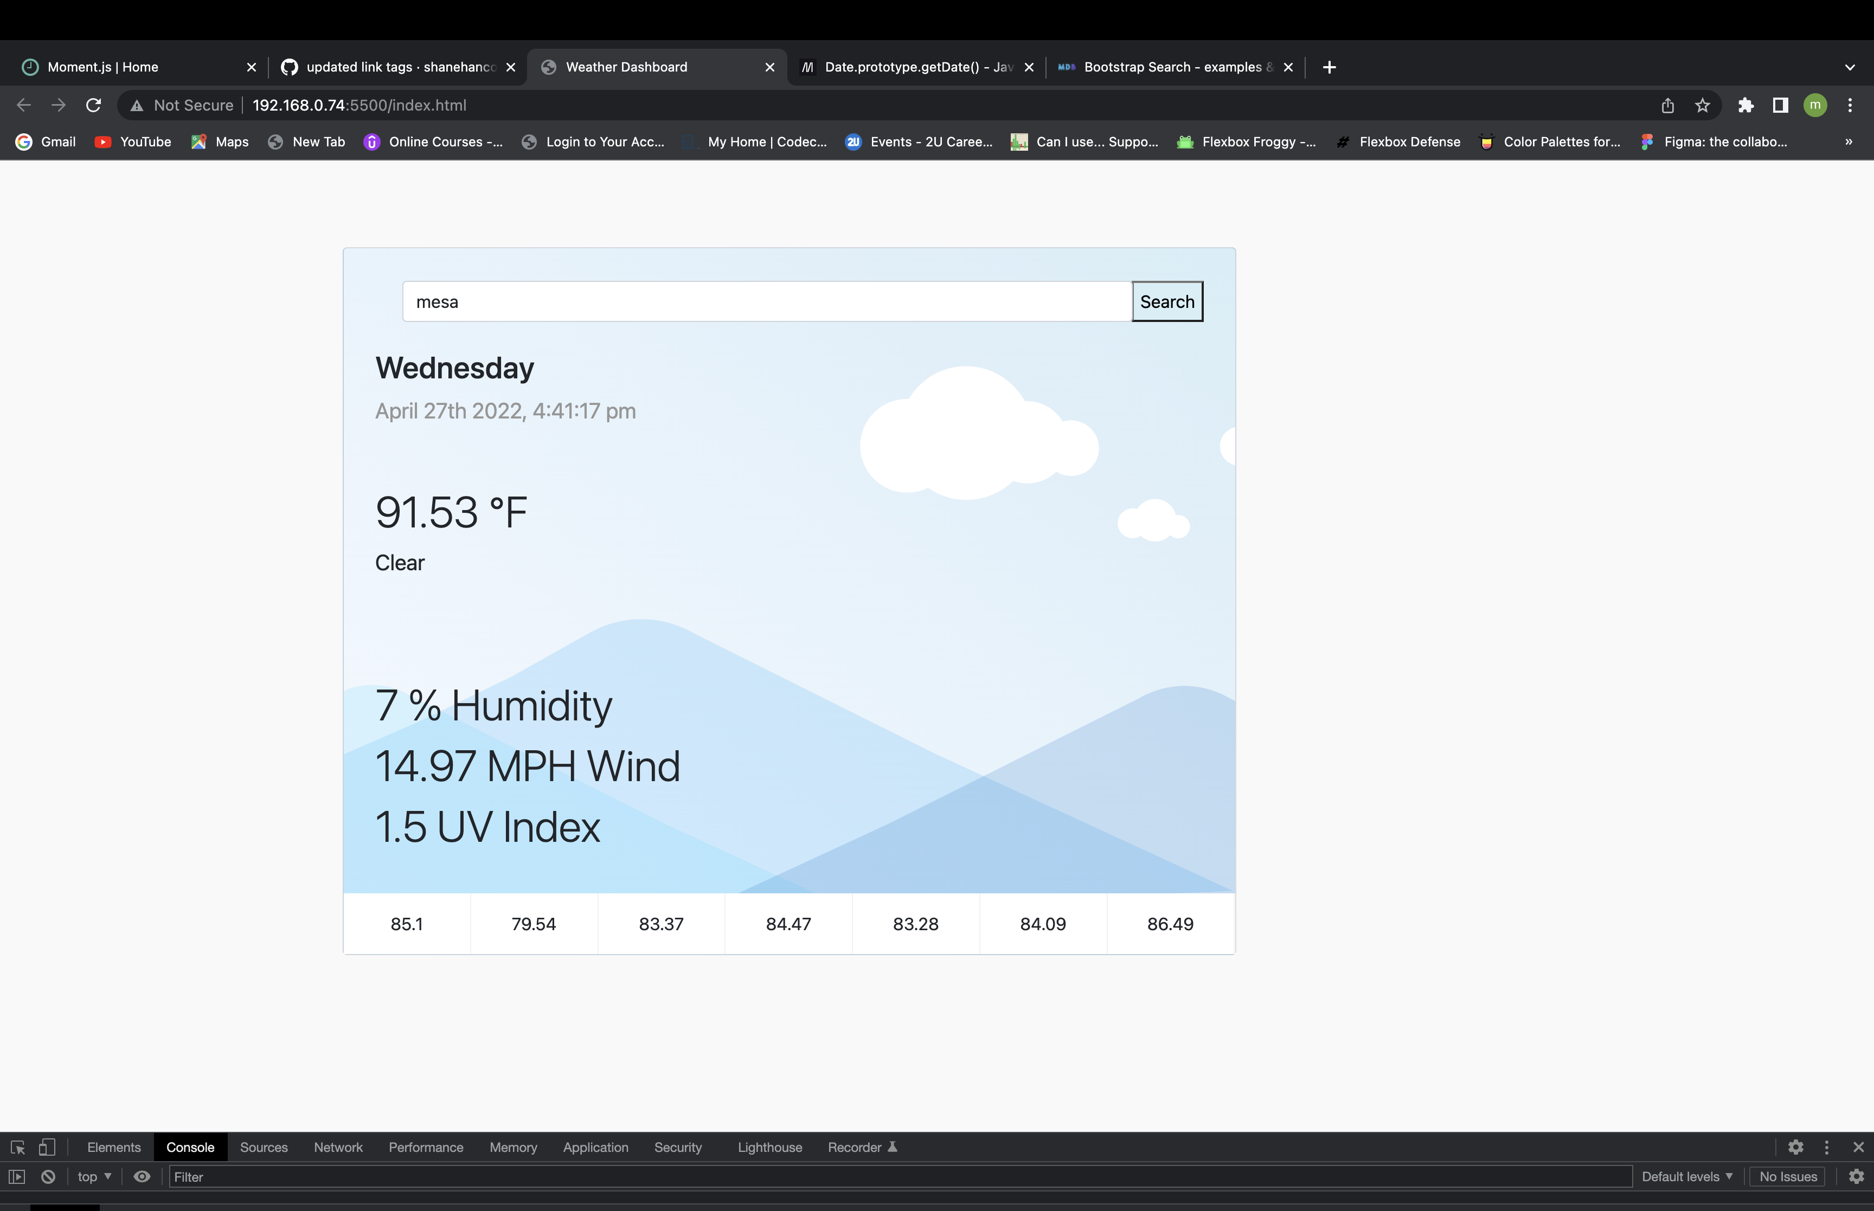
Task: Open the Extensions puzzle icon
Action: [x=1746, y=105]
